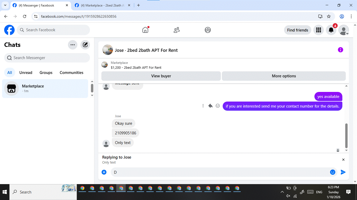Viewport: 357px width, 200px height.
Task: Open site information icon in address bar
Action: click(36, 16)
